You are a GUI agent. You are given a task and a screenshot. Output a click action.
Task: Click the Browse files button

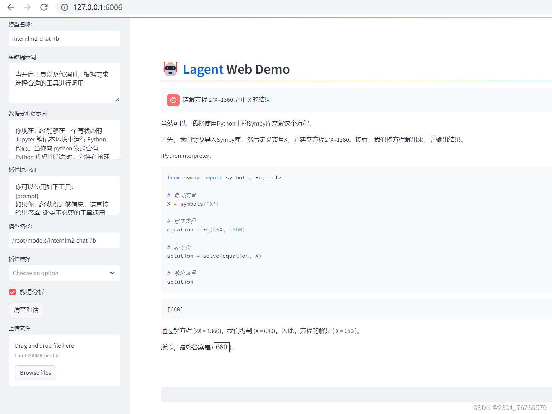[35, 373]
